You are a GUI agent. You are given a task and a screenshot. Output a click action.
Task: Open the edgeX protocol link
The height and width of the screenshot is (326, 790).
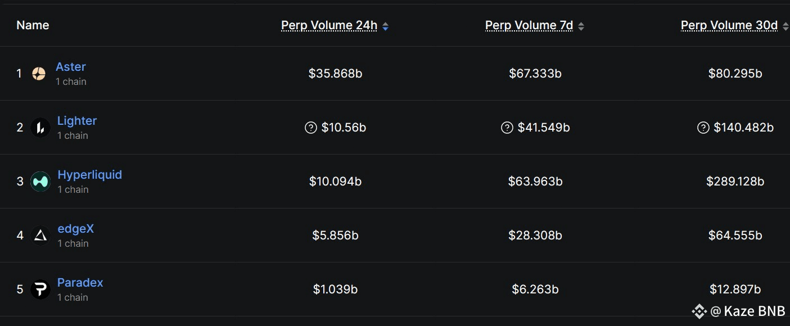[76, 228]
